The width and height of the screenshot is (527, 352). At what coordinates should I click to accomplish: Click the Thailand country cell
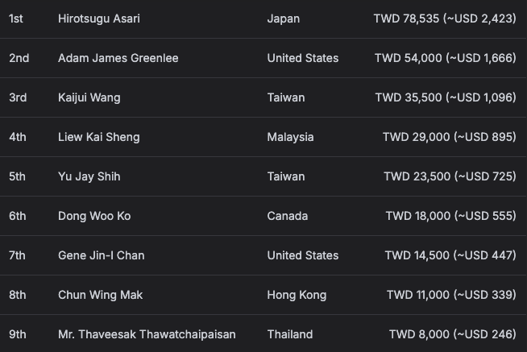[x=290, y=334]
